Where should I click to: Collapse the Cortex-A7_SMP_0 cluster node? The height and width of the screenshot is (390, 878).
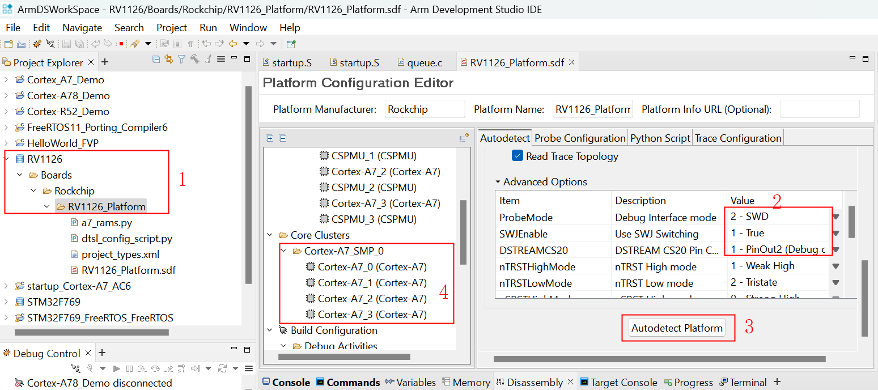pyautogui.click(x=283, y=251)
